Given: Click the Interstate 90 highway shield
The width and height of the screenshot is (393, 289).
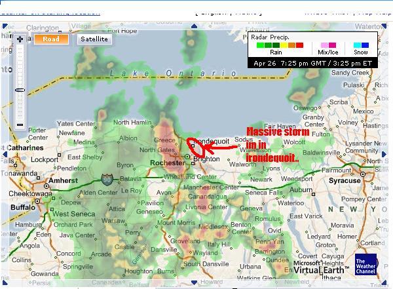Looking at the screenshot, I should [x=106, y=179].
